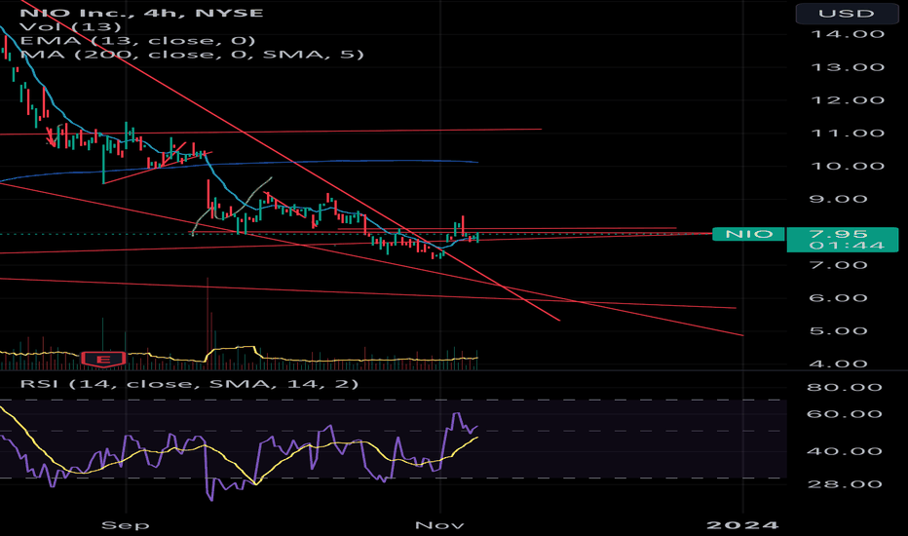Click the red down arrow drawing near 11.00
The width and height of the screenshot is (908, 536).
tap(51, 137)
